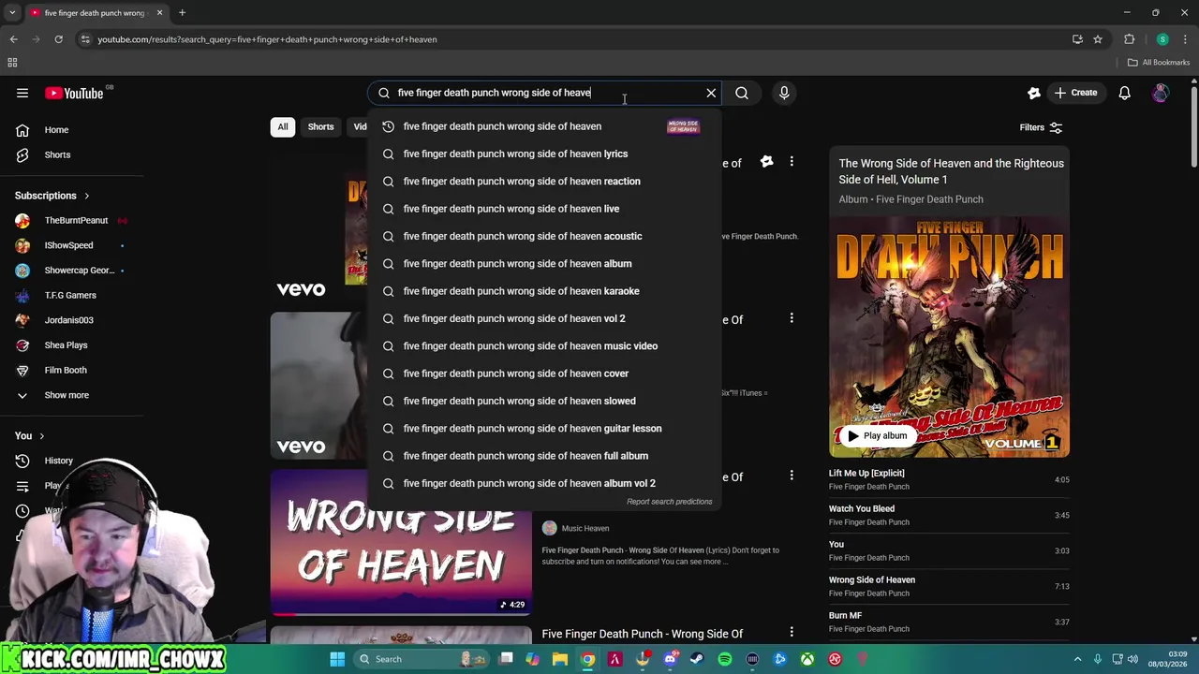Screen dimensions: 1199x674
Task: Select the first history suggestion with clock icon
Action: tap(544, 126)
